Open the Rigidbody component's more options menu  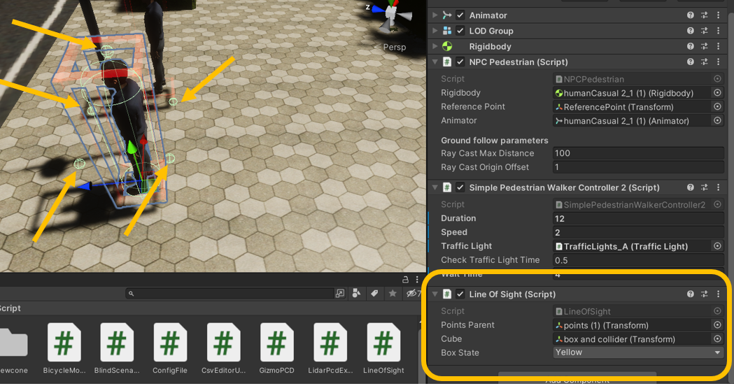click(719, 46)
